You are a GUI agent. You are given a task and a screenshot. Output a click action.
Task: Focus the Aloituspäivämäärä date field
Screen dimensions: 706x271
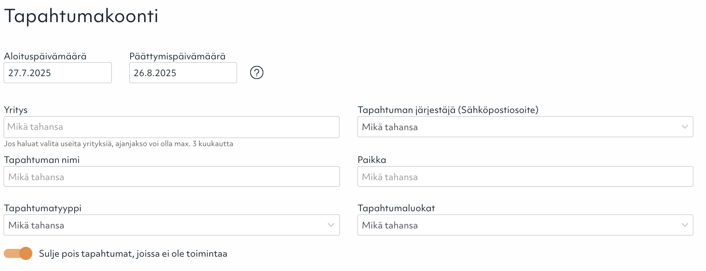coord(58,73)
